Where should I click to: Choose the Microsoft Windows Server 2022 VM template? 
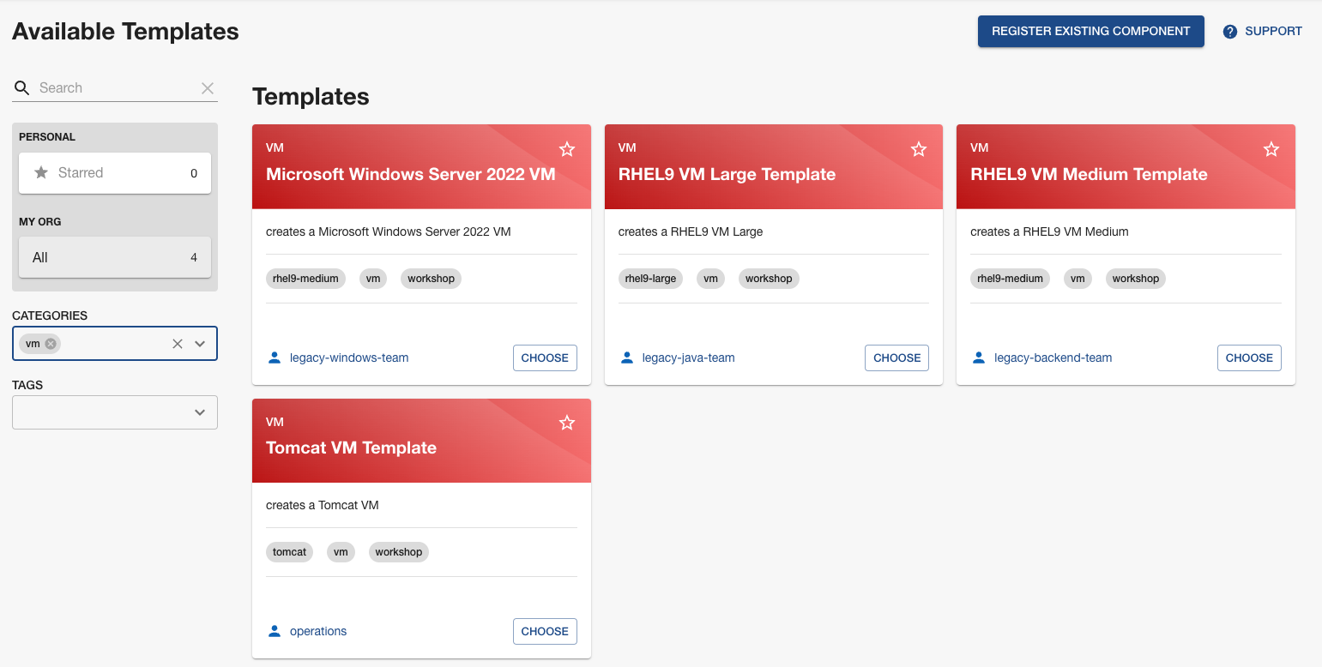pos(545,358)
